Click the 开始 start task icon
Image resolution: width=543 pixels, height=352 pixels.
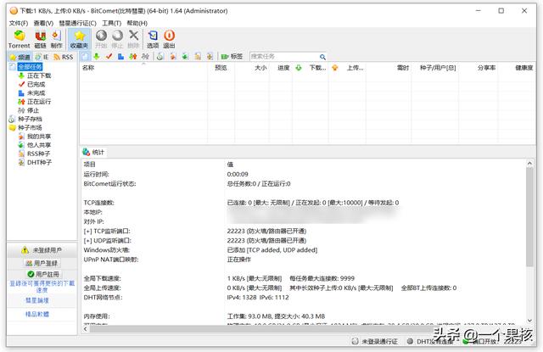pos(101,39)
